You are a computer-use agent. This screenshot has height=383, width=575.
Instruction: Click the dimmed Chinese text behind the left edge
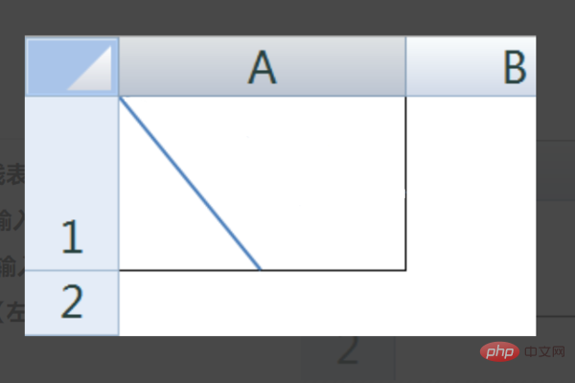click(12, 222)
